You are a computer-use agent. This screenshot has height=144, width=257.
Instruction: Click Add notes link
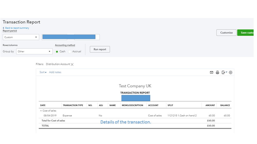click(55, 72)
